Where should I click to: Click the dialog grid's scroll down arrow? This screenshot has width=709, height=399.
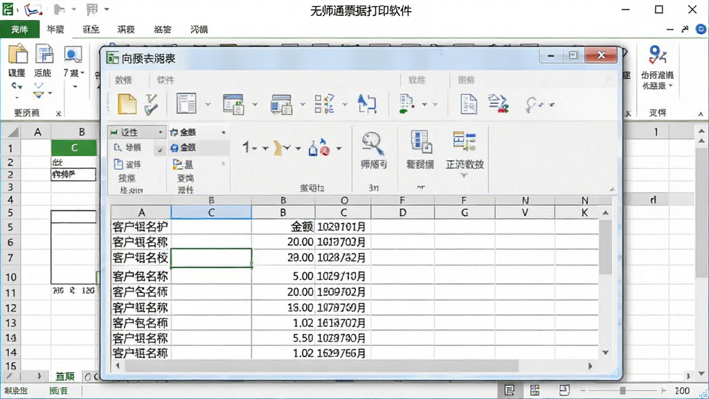[605, 353]
